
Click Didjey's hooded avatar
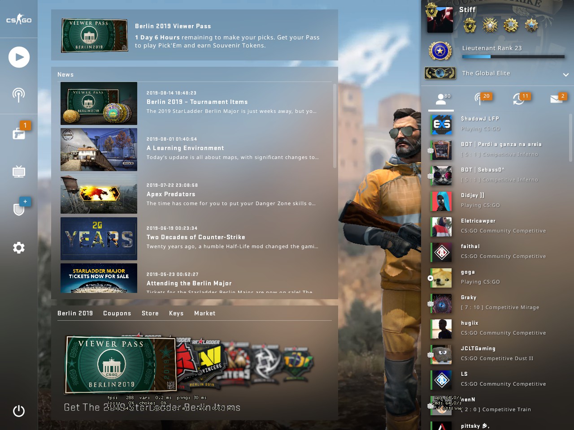442,201
